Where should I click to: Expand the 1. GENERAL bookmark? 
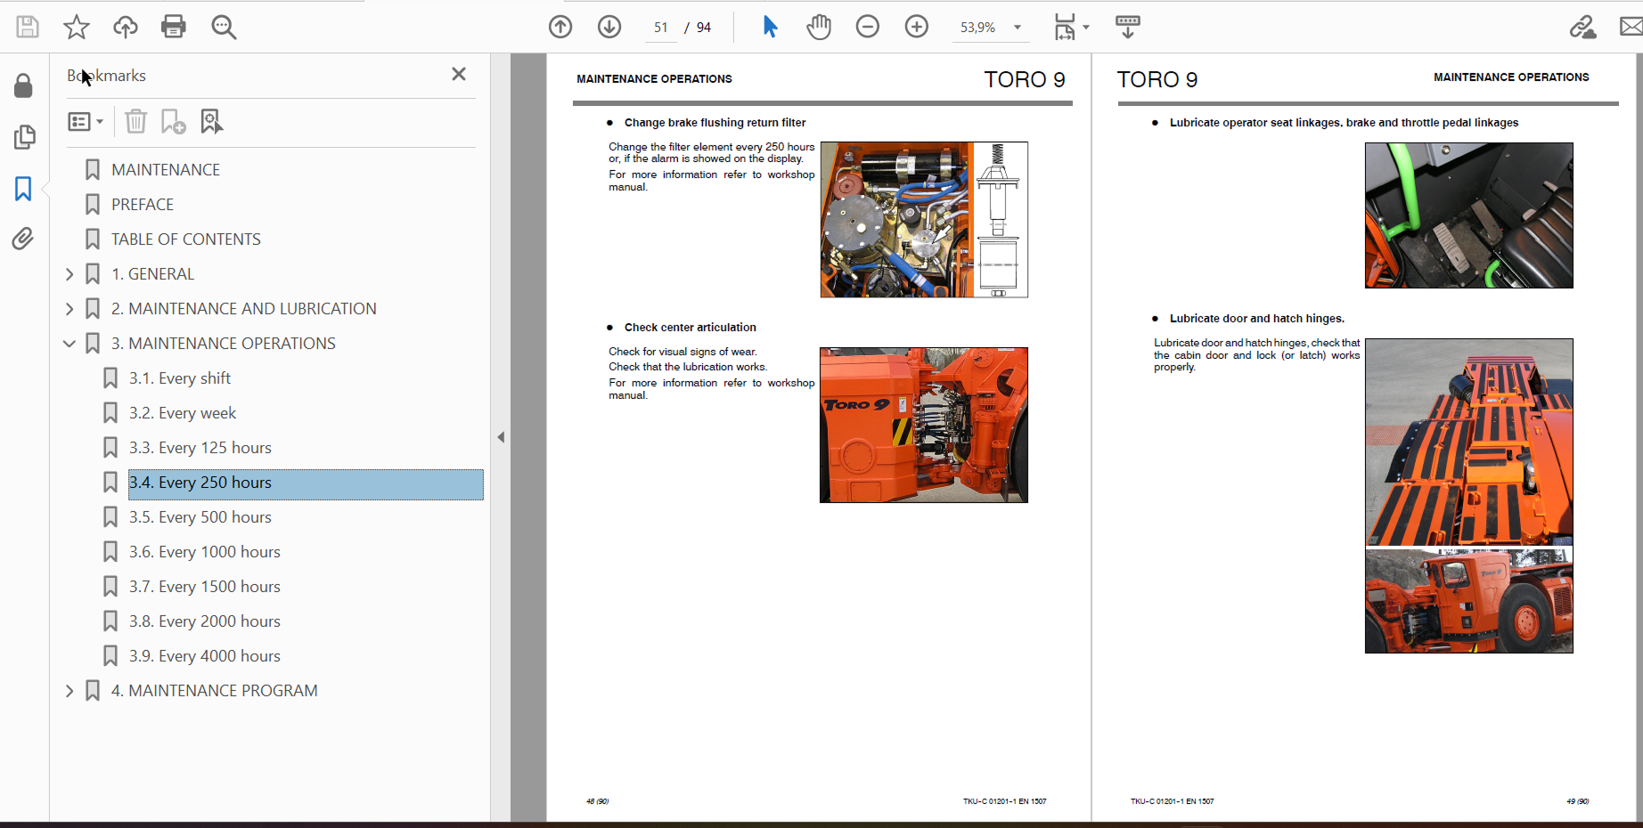pos(69,274)
